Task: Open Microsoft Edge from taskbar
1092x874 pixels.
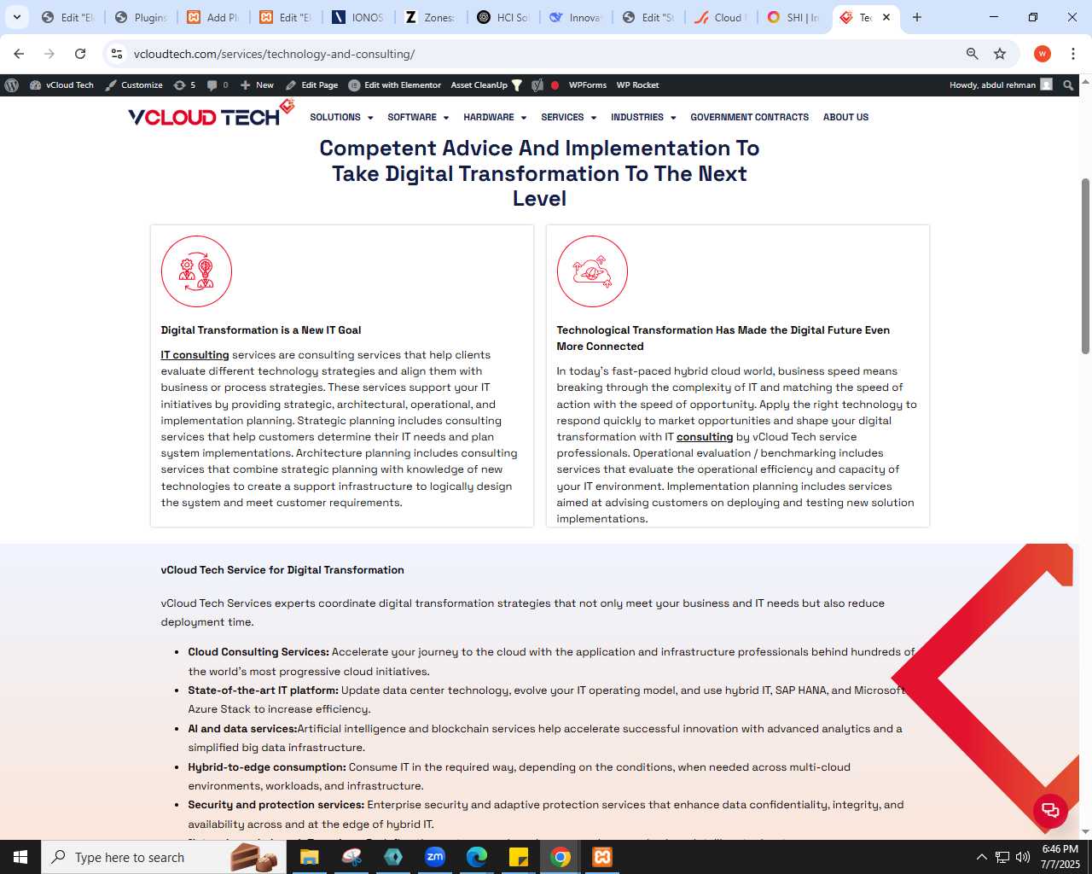Action: click(477, 857)
